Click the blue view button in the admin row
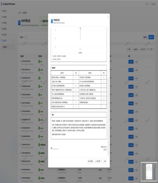Image resolution: width=158 pixels, height=183 pixels. 131,70
